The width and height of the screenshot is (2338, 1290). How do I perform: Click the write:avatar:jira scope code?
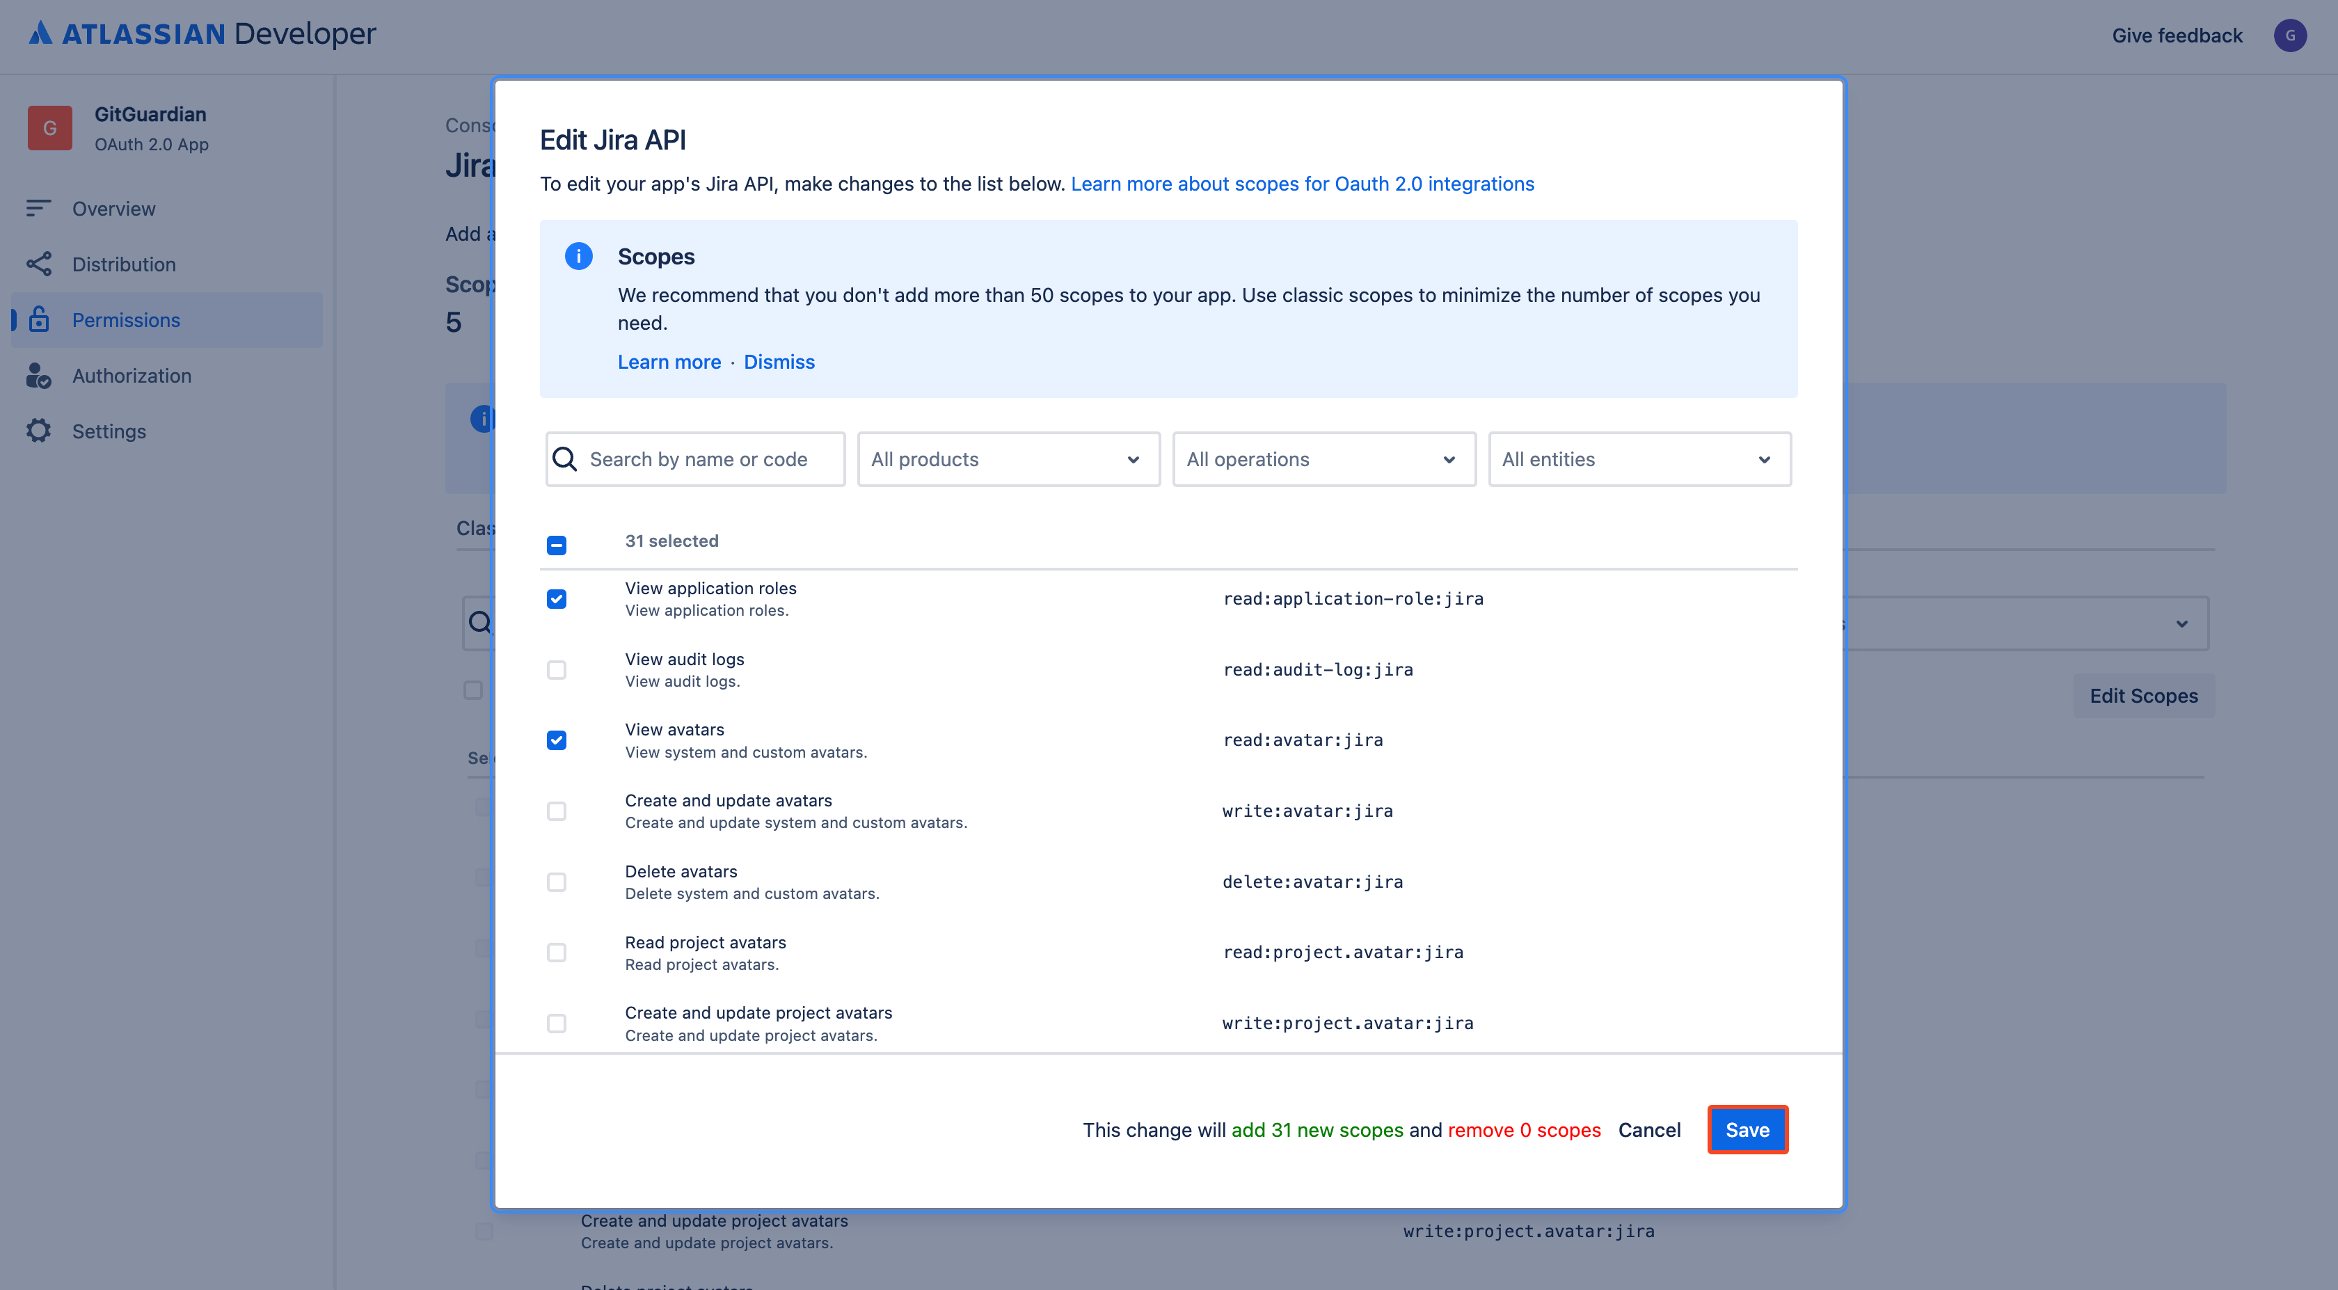(x=1308, y=811)
